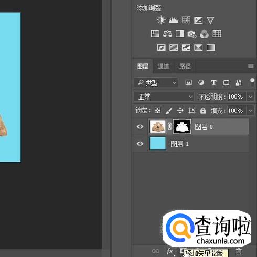Viewport: 257px width, 257px height.
Task: Add a Curves adjustment layer
Action: [x=186, y=20]
